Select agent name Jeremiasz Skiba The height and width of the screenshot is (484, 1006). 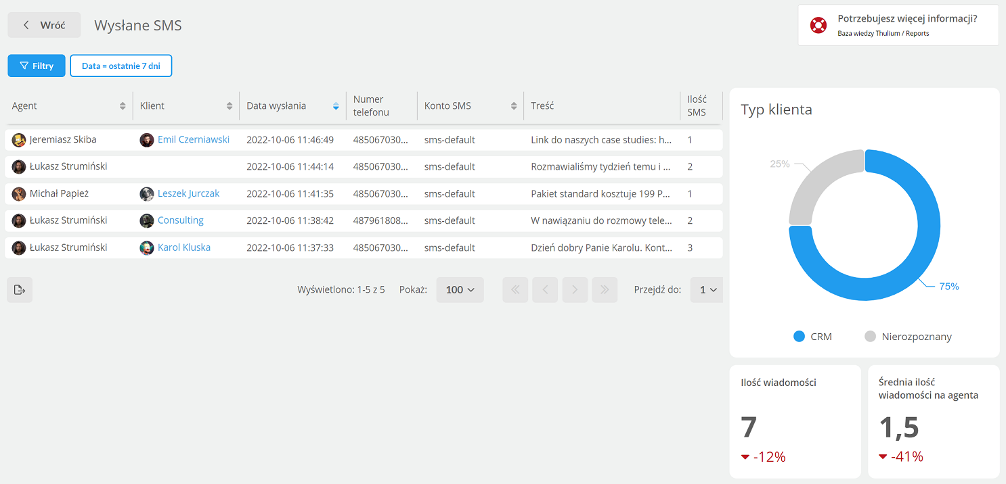63,139
